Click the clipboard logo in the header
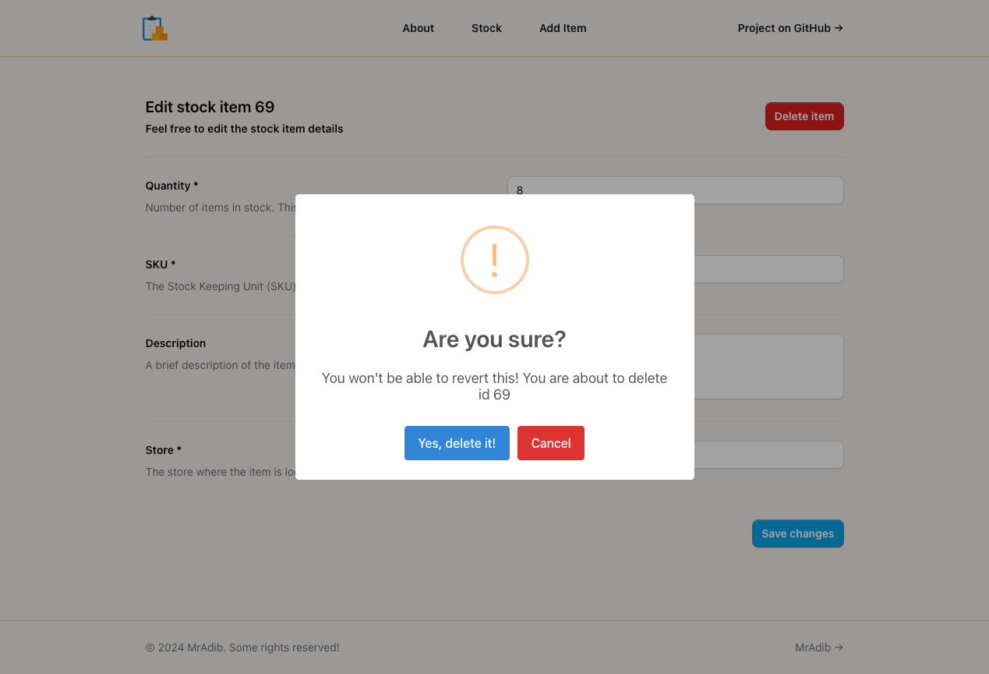The height and width of the screenshot is (674, 989). [154, 28]
